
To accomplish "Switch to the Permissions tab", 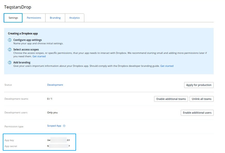I will (34, 18).
